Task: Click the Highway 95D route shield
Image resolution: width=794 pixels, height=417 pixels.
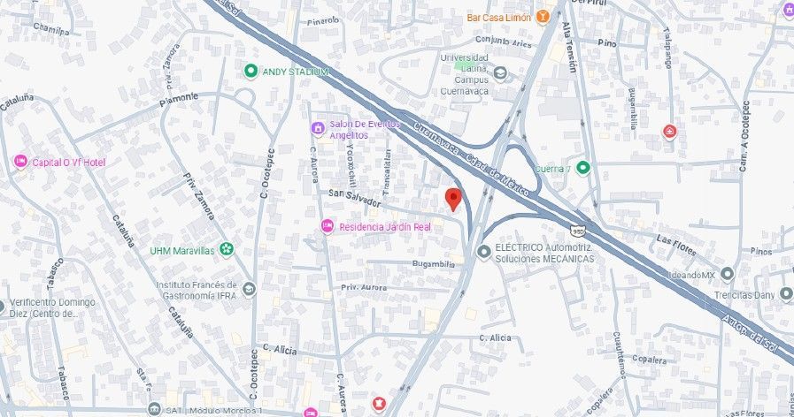Action: tap(577, 231)
